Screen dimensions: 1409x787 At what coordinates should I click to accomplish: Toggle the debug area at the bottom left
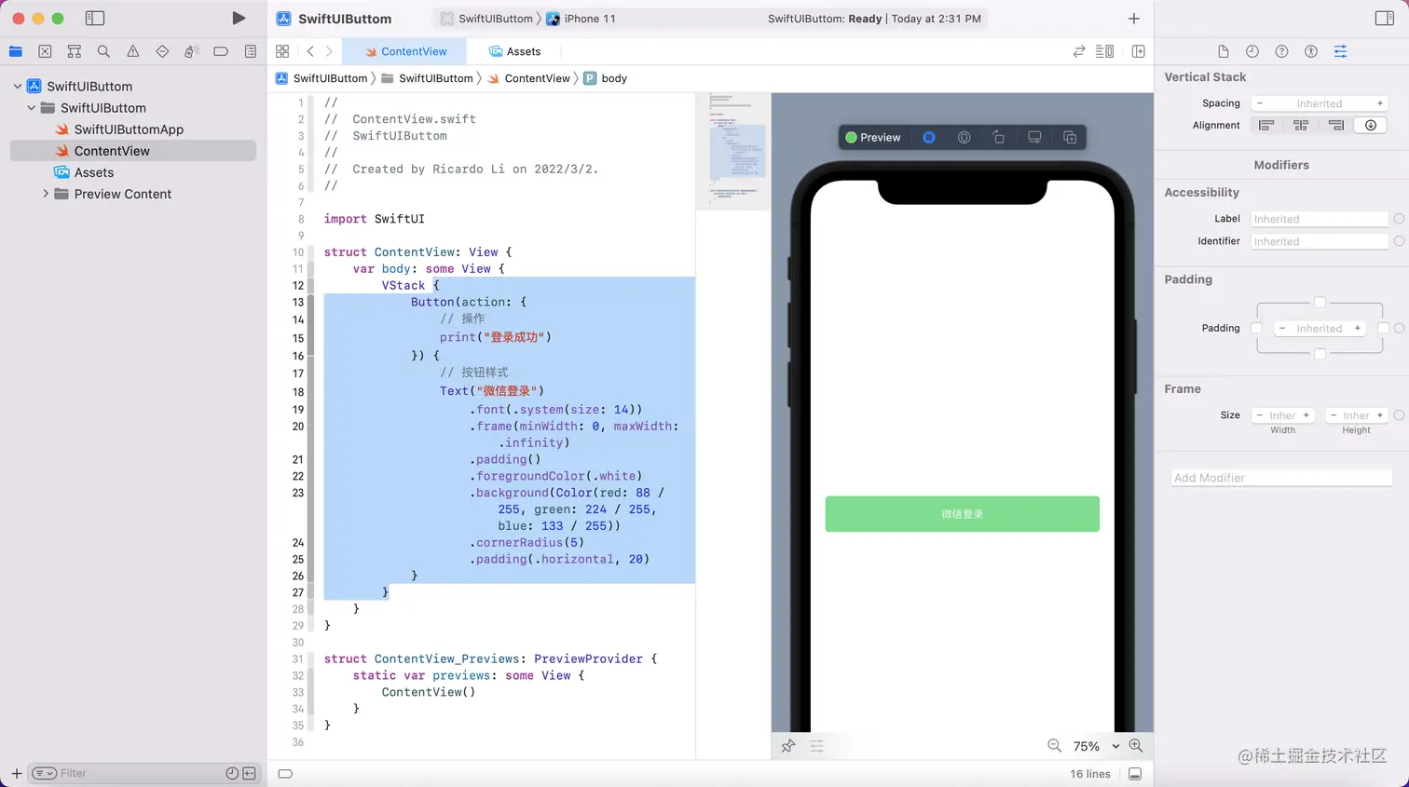tap(285, 773)
